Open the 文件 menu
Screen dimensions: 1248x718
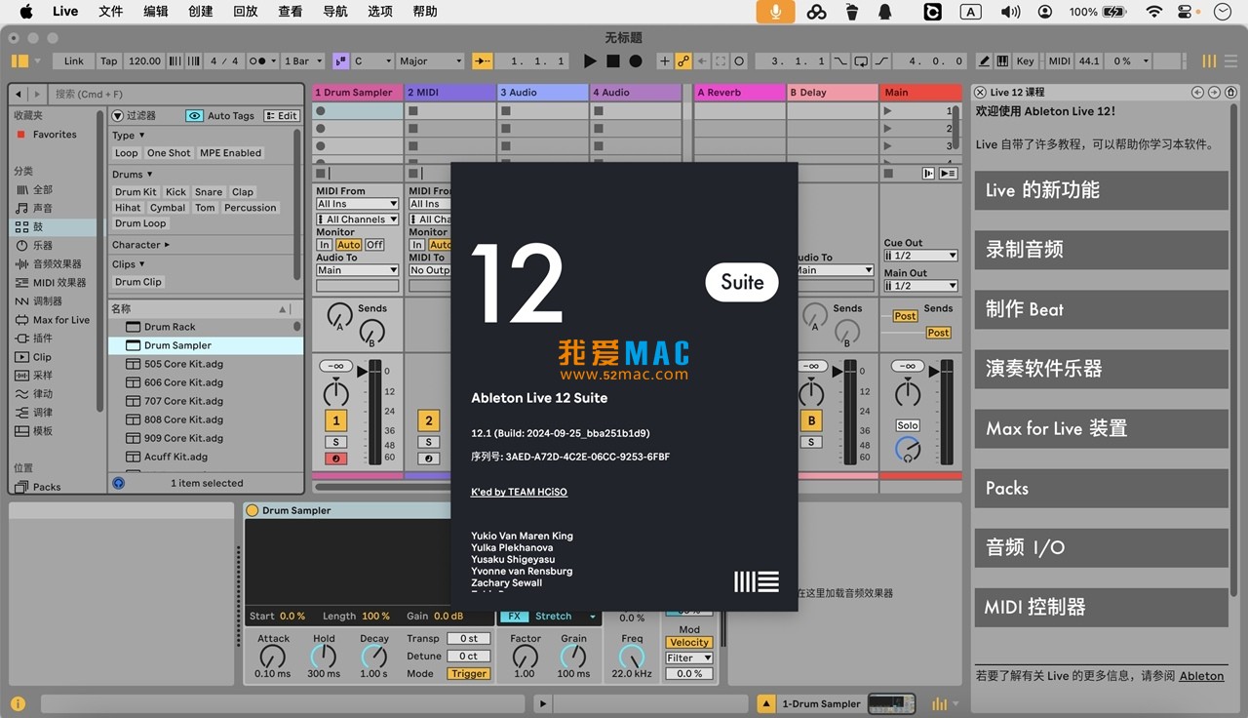click(x=111, y=12)
